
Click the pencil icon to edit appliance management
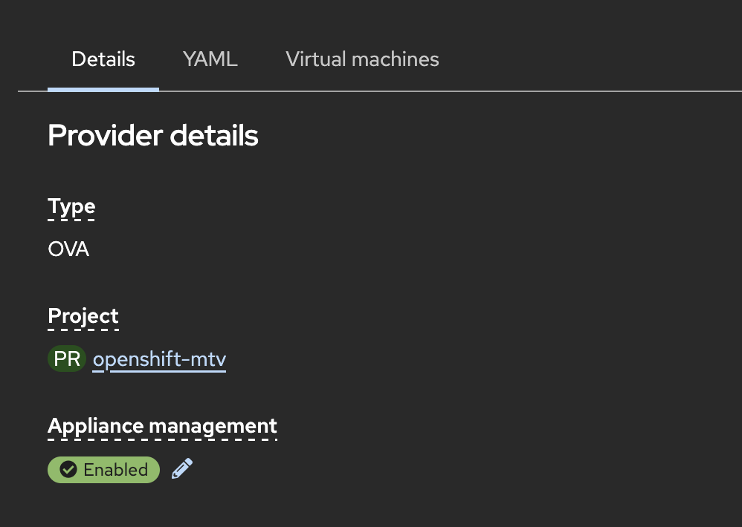pos(182,469)
